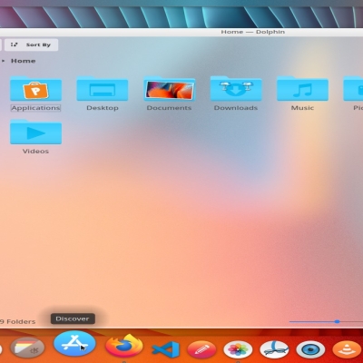Select the Music folder

tap(302, 93)
